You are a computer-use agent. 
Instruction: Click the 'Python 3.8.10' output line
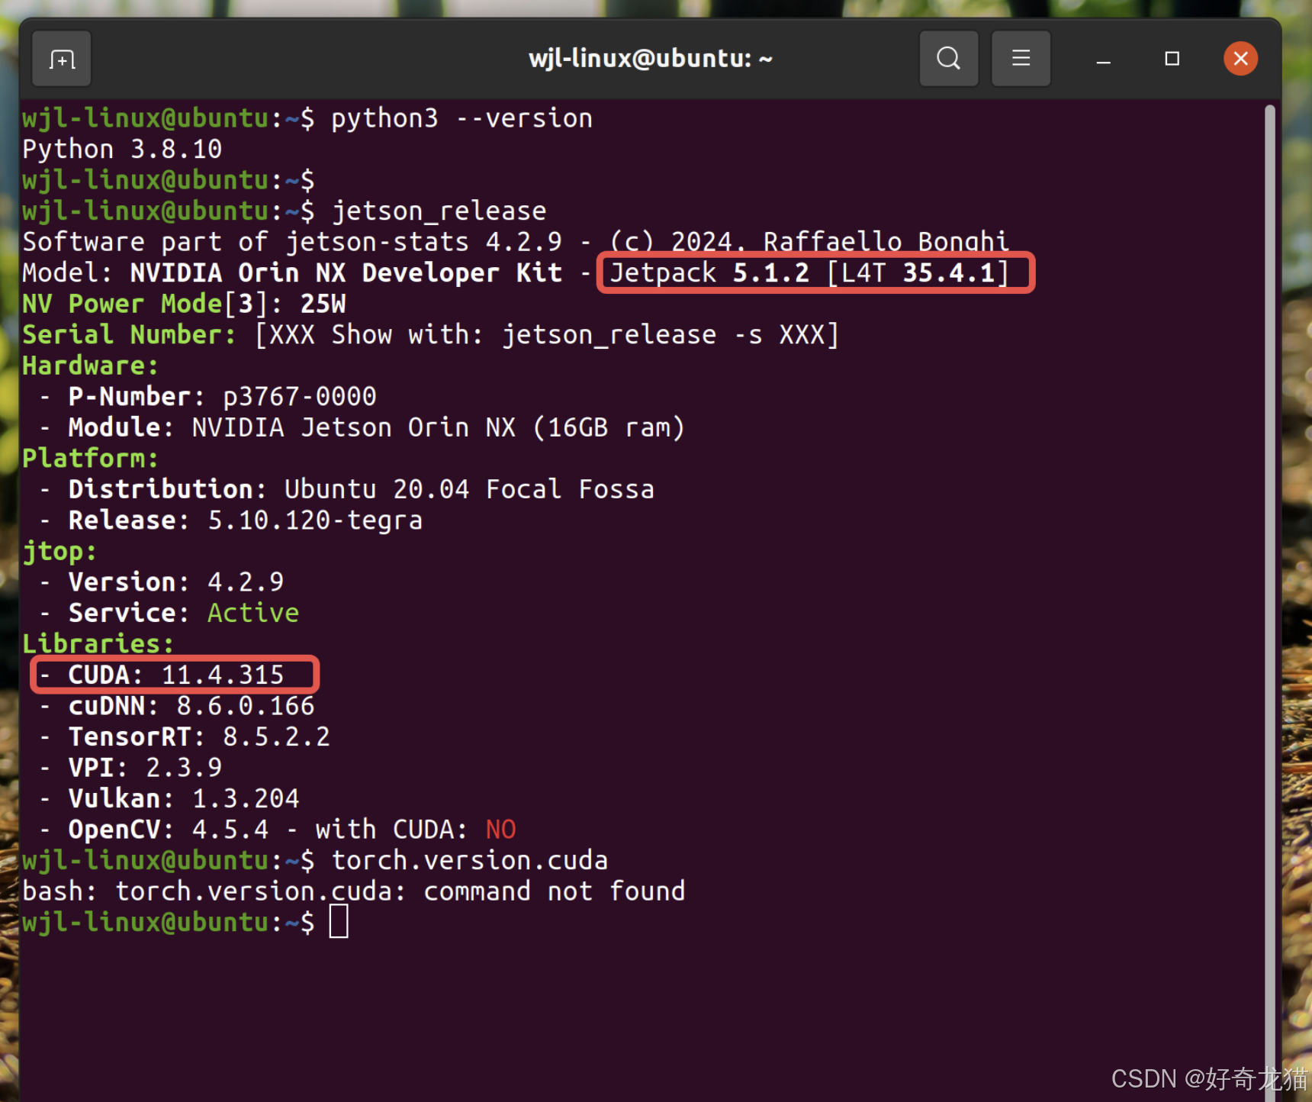(x=122, y=149)
